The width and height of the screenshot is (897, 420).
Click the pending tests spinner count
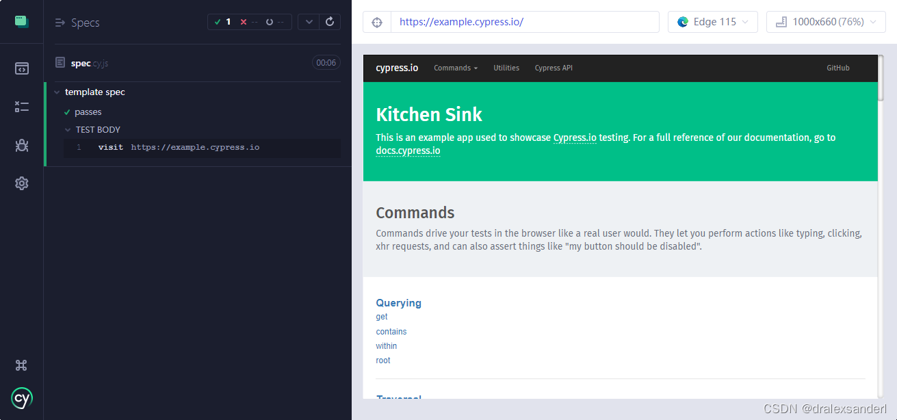tap(276, 22)
